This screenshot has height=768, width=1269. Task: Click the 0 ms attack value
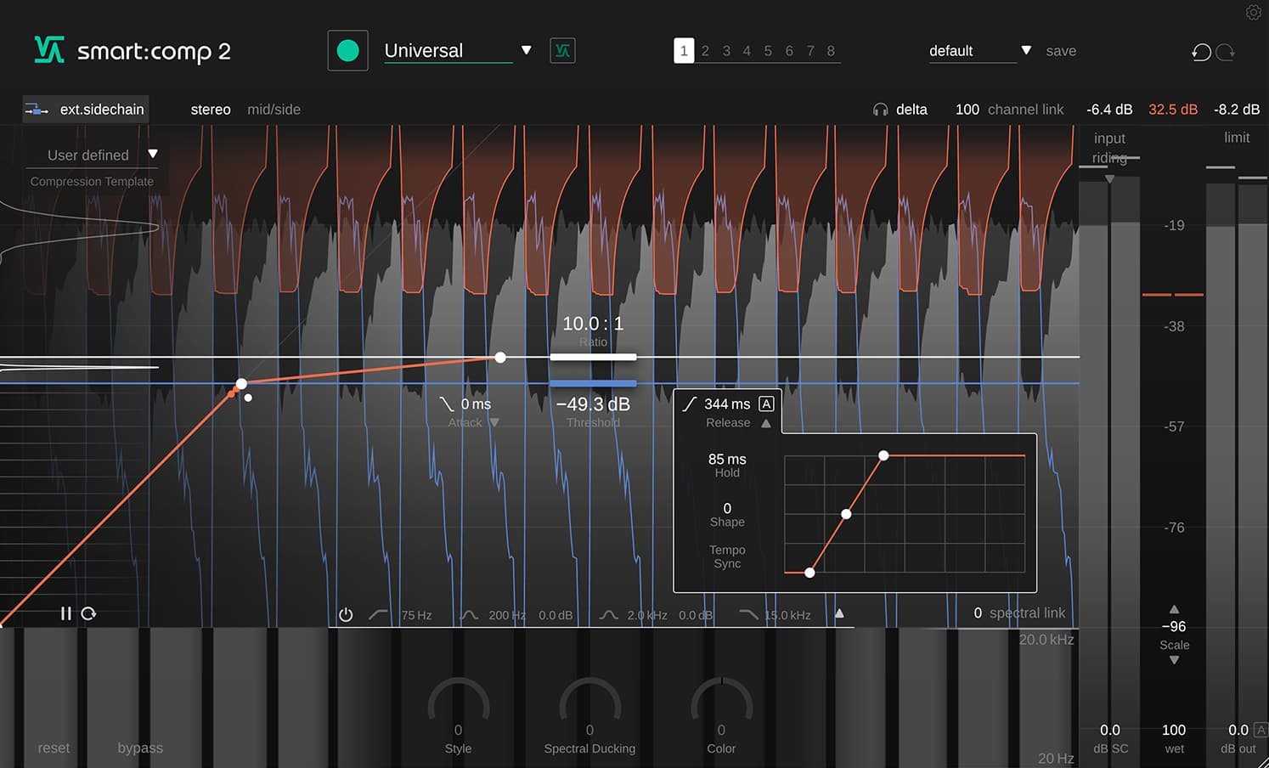tap(476, 404)
